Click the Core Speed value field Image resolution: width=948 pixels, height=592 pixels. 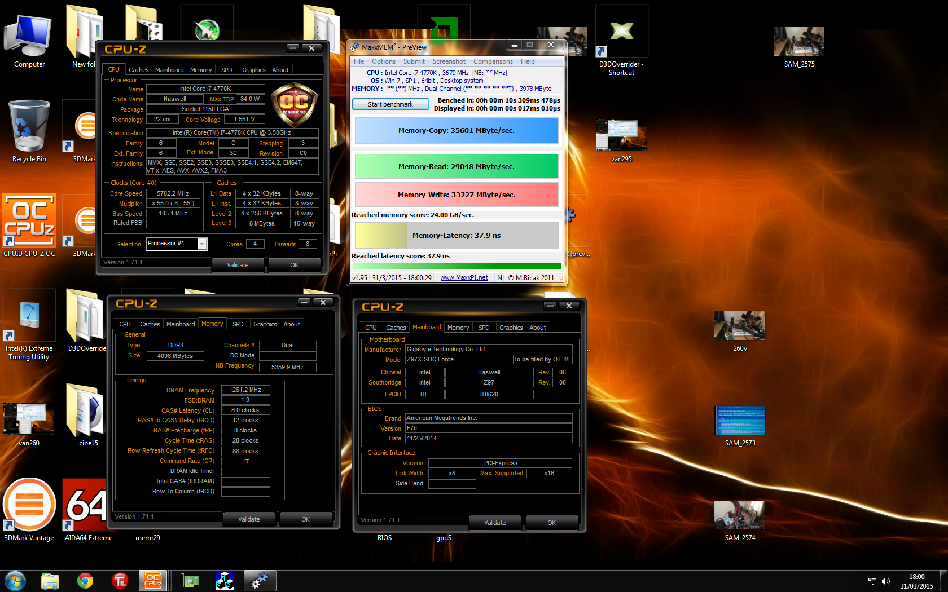(173, 193)
